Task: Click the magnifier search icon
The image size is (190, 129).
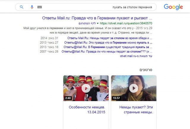Action: [x=22, y=7]
